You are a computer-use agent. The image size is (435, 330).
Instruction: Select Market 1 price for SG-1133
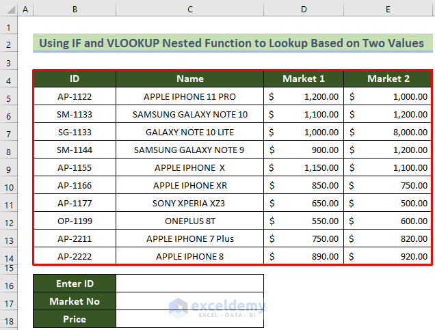click(304, 132)
